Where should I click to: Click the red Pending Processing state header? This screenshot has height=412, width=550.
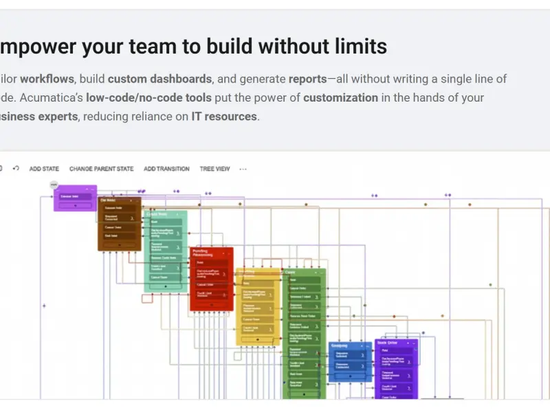point(207,253)
